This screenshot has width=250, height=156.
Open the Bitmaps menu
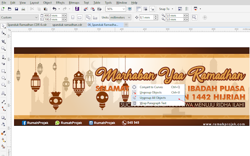(x=74, y=3)
